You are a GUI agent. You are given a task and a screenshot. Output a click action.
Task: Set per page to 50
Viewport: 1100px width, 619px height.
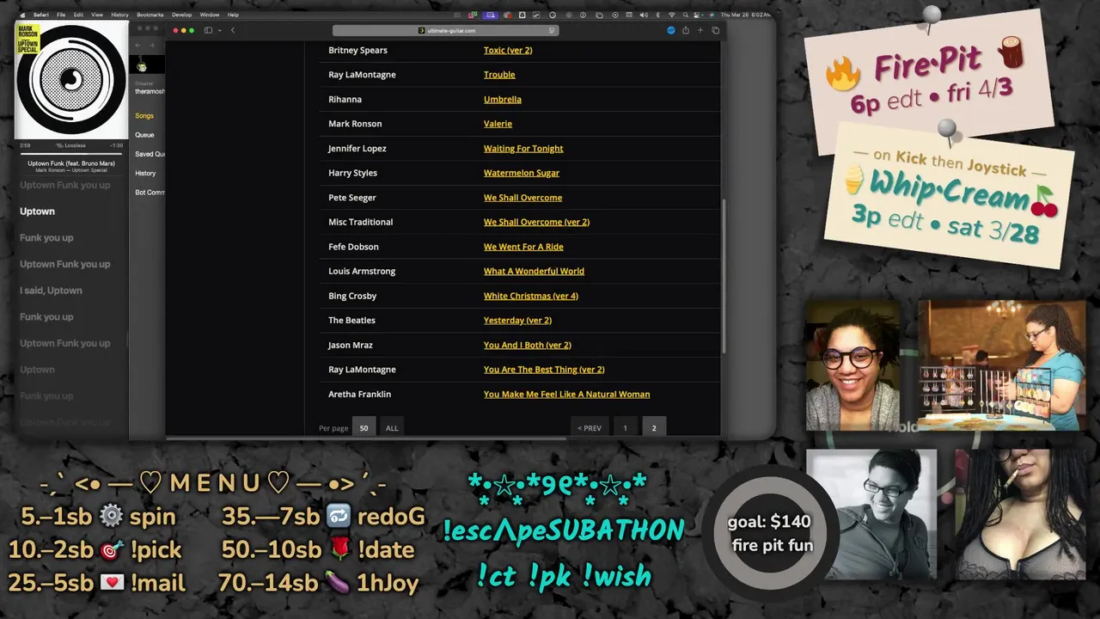point(364,428)
